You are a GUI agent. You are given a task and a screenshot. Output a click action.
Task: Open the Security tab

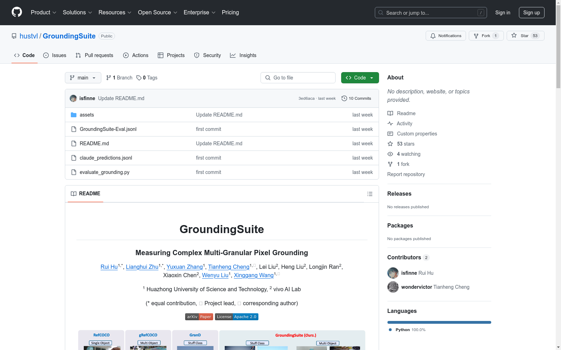coord(208,55)
